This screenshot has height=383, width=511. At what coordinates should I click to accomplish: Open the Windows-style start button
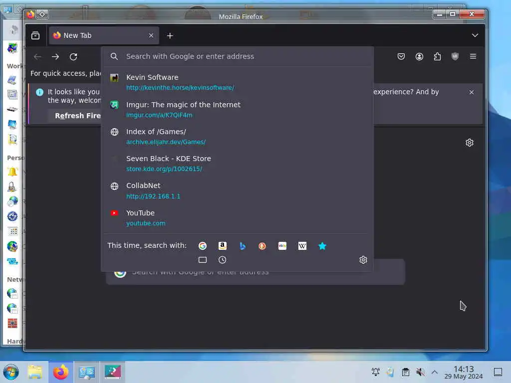tap(11, 372)
